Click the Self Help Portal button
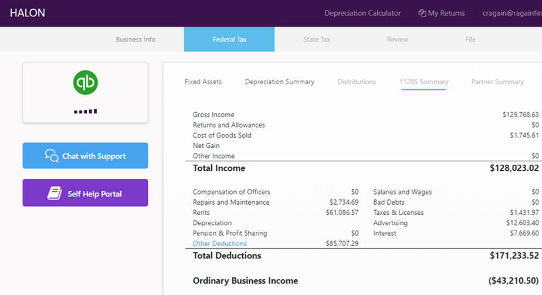This screenshot has height=295, width=542. click(x=85, y=193)
